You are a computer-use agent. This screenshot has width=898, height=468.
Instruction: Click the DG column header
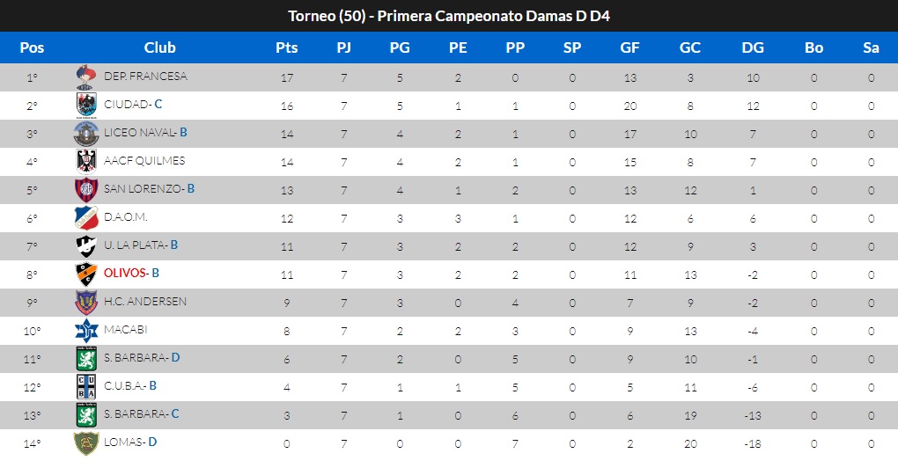pyautogui.click(x=753, y=48)
